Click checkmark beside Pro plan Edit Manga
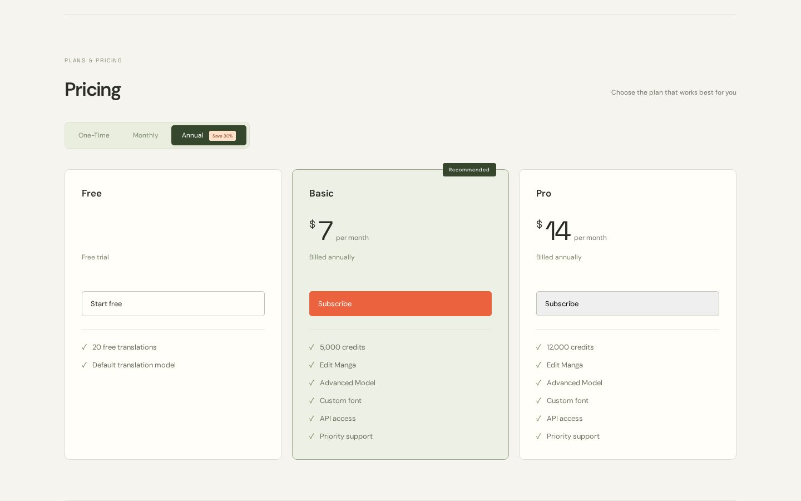 pos(539,365)
